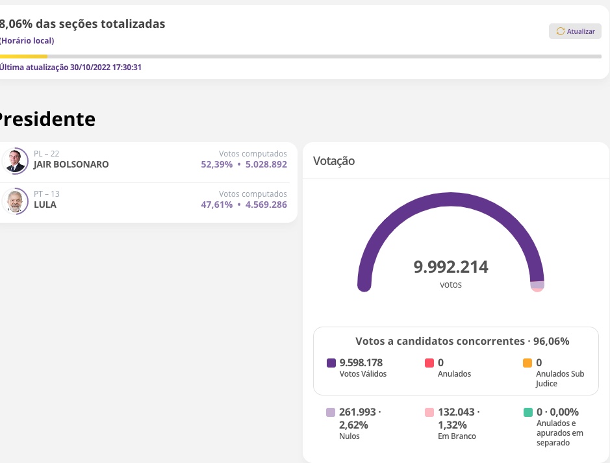The height and width of the screenshot is (463, 610).
Task: Click the Última atualização timestamp text
Action: point(70,68)
